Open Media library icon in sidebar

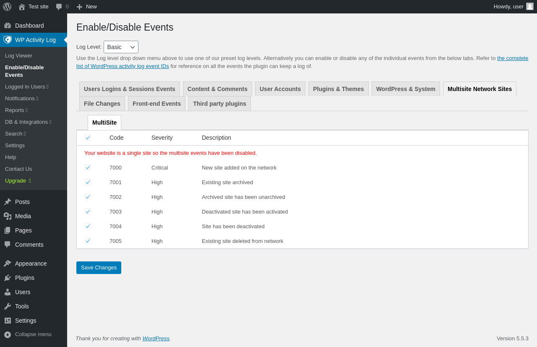pos(8,216)
